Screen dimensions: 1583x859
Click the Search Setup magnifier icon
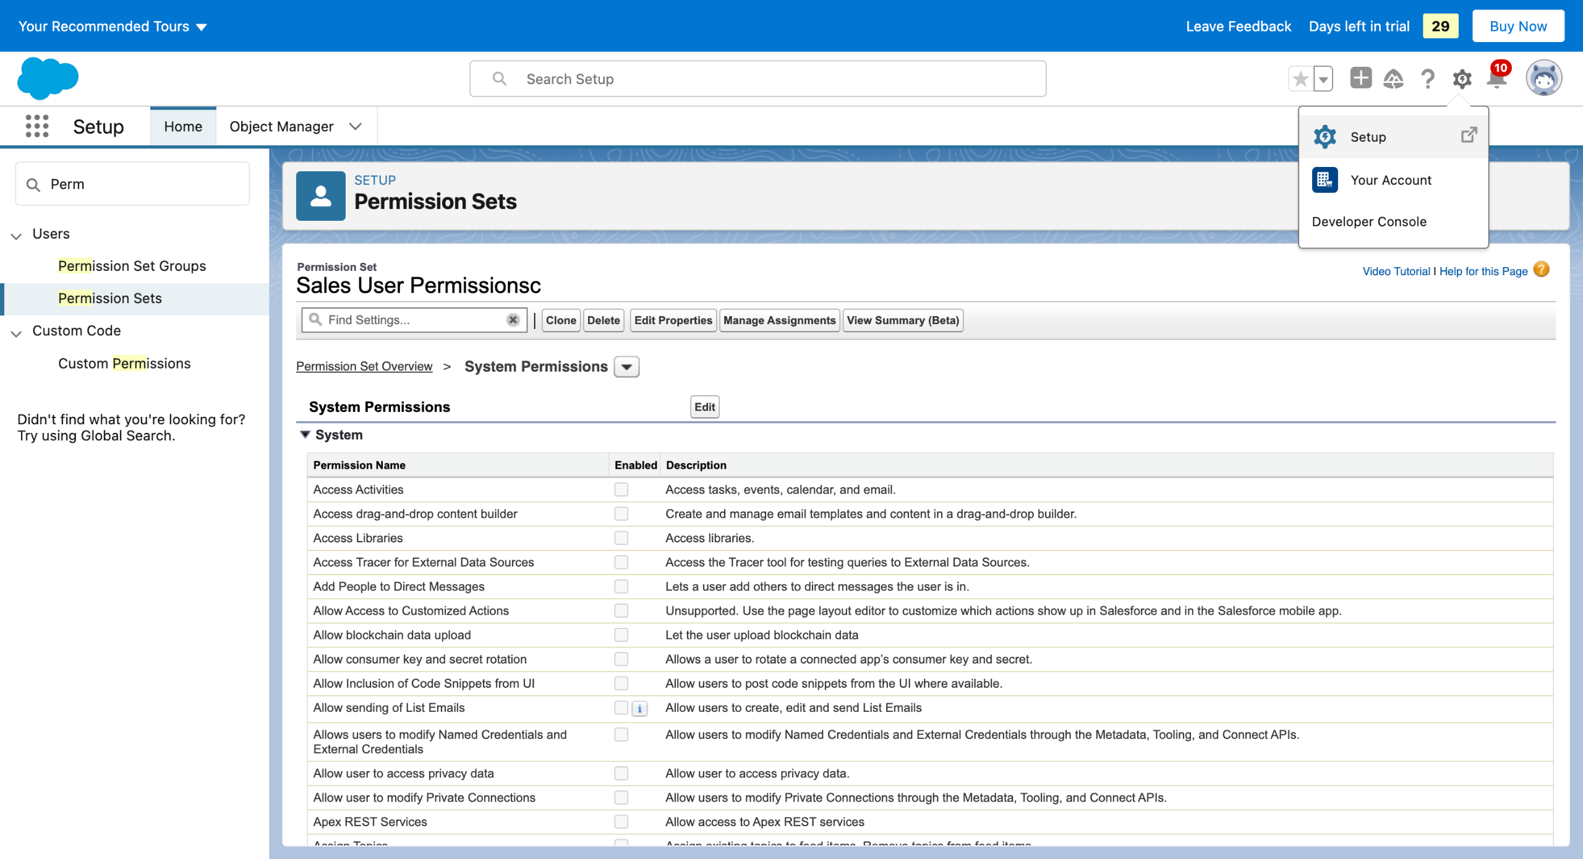point(499,79)
